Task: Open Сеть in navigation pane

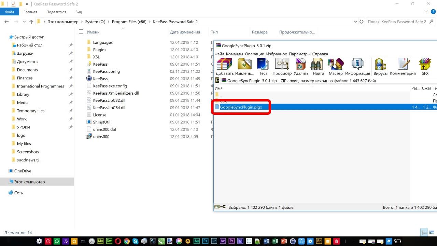Action: coord(18,193)
